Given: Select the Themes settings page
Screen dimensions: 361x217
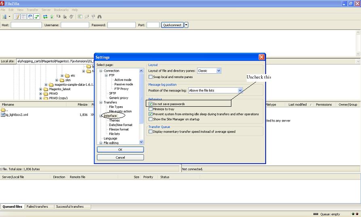Looking at the screenshot, I should (114, 120).
